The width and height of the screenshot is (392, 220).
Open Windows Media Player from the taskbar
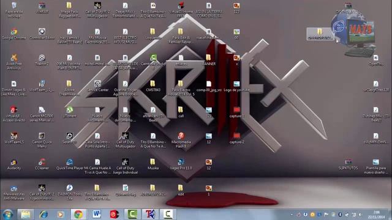[61, 215]
